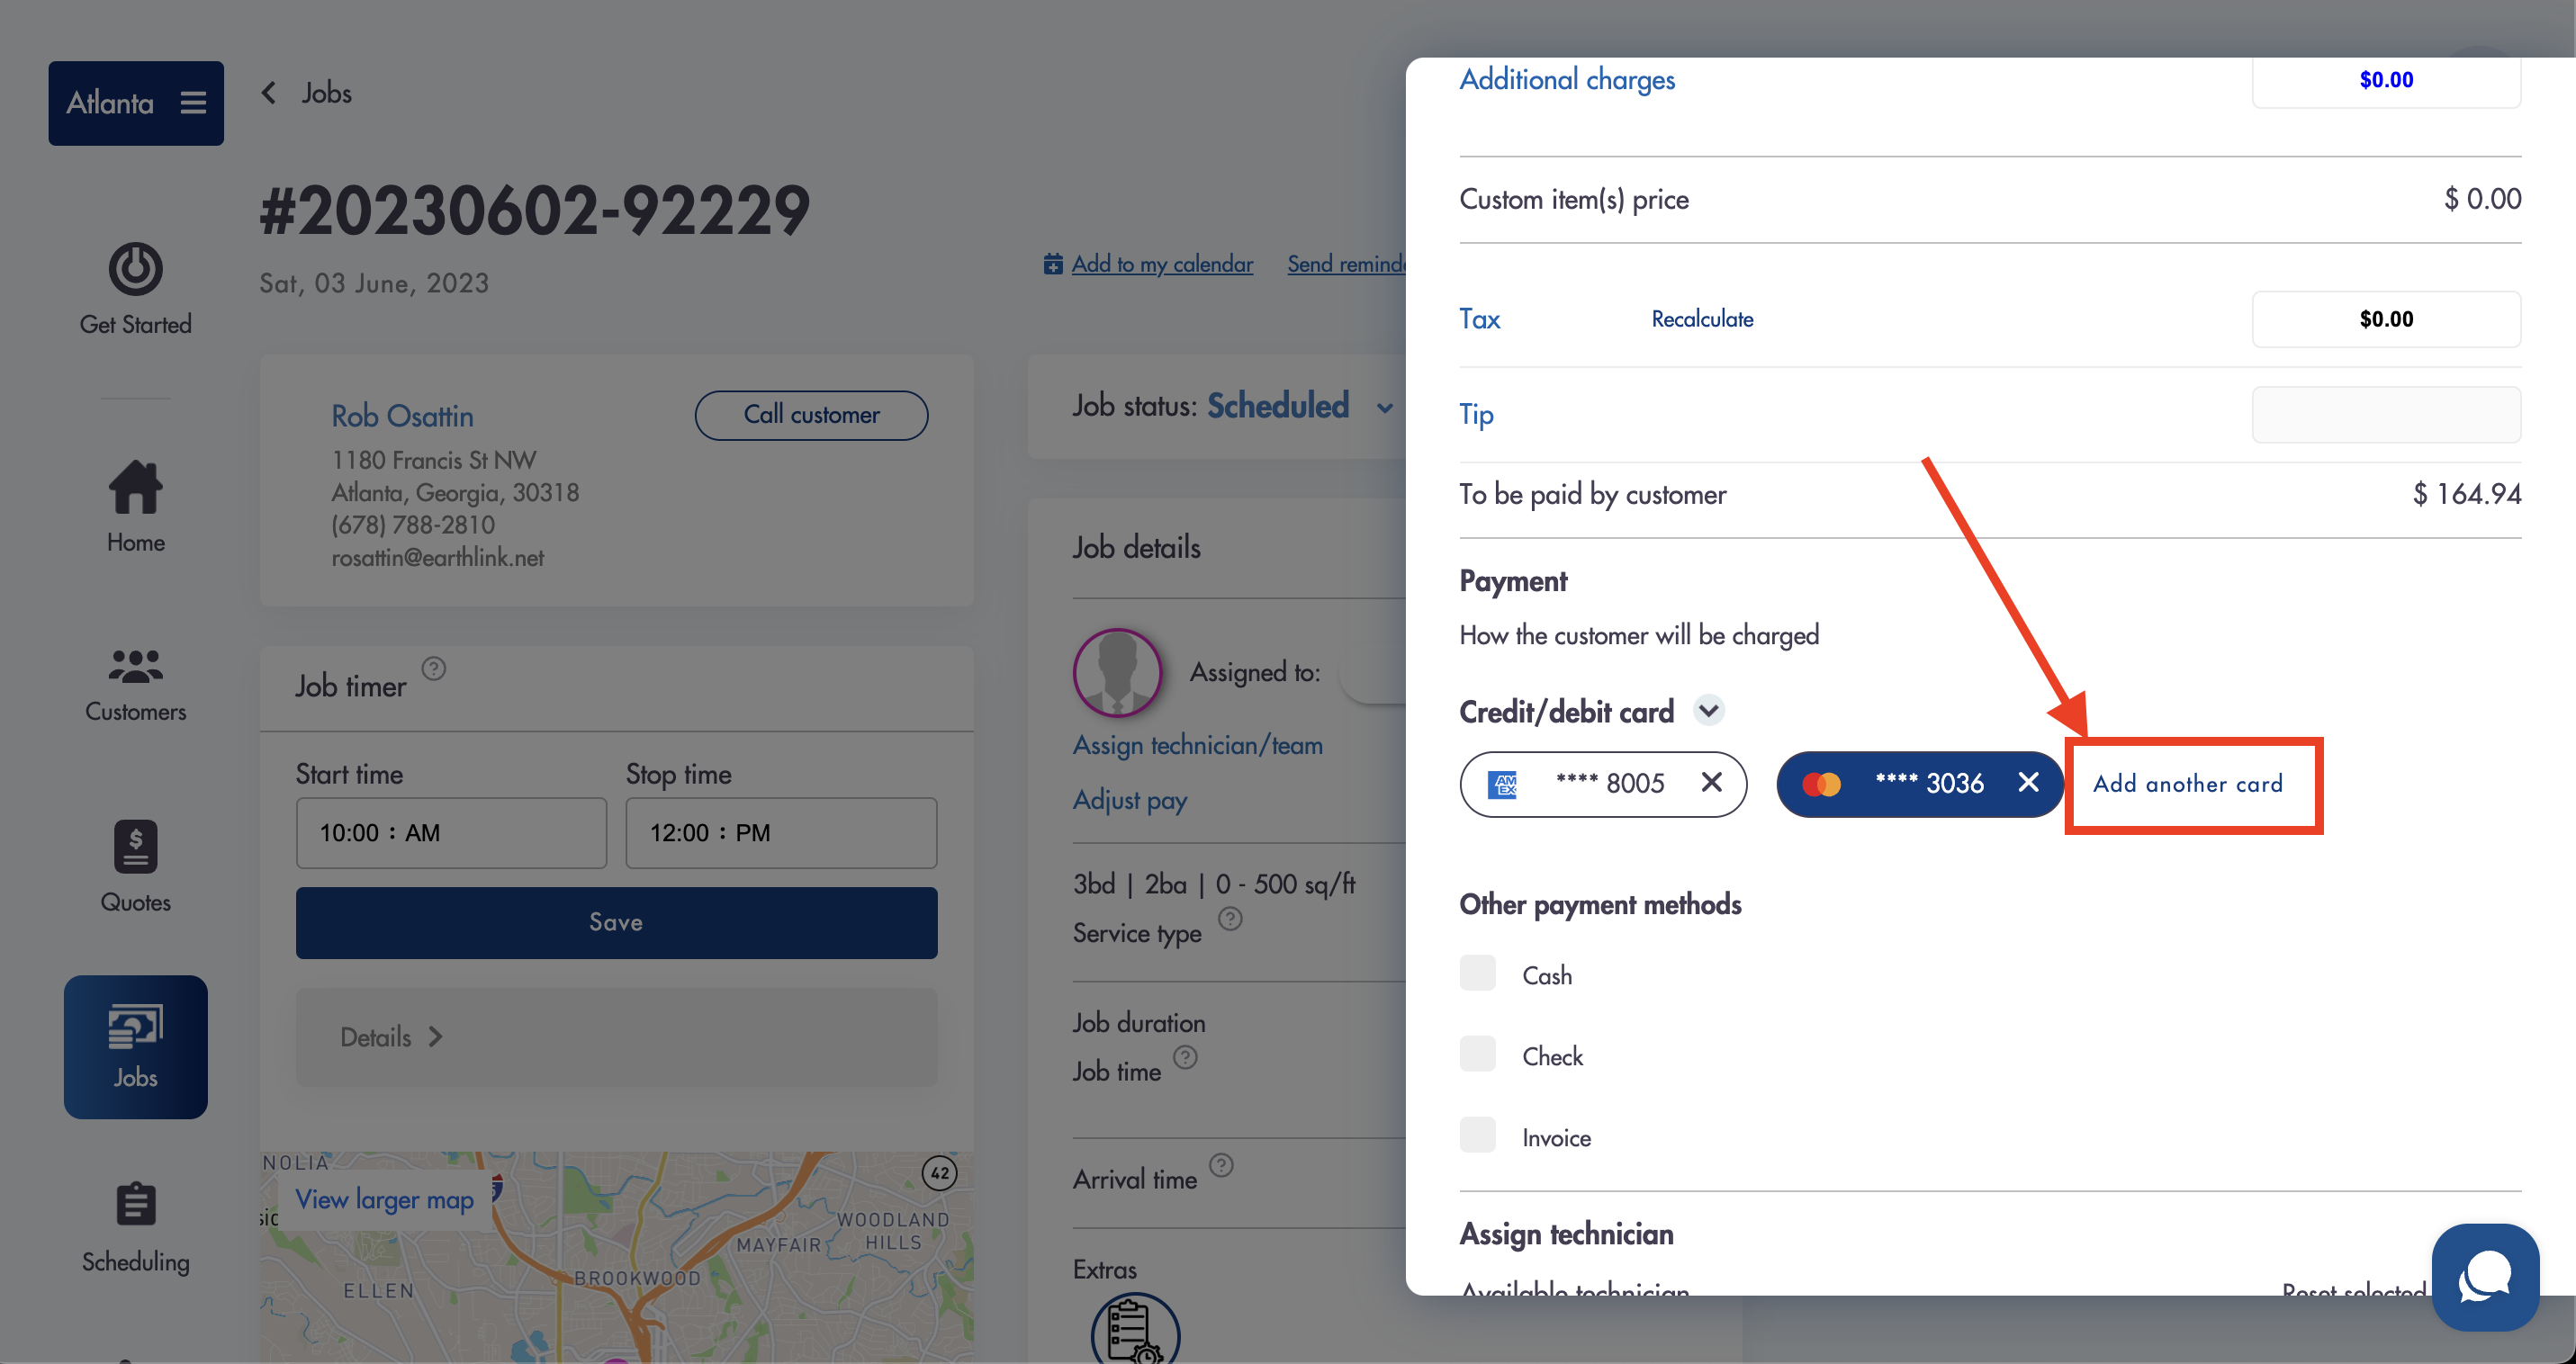Click Add another card

click(x=2188, y=784)
